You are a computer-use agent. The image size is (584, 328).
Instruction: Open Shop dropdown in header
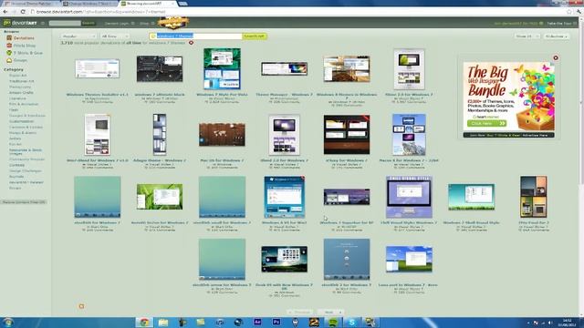[147, 23]
